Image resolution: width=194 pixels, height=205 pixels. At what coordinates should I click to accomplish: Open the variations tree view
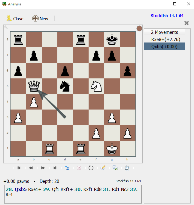[67, 168]
